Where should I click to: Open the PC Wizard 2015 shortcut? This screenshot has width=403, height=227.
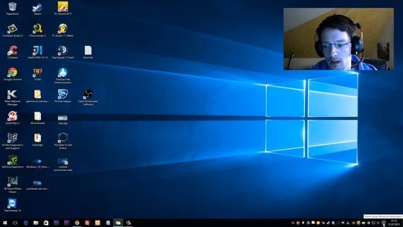point(63,8)
